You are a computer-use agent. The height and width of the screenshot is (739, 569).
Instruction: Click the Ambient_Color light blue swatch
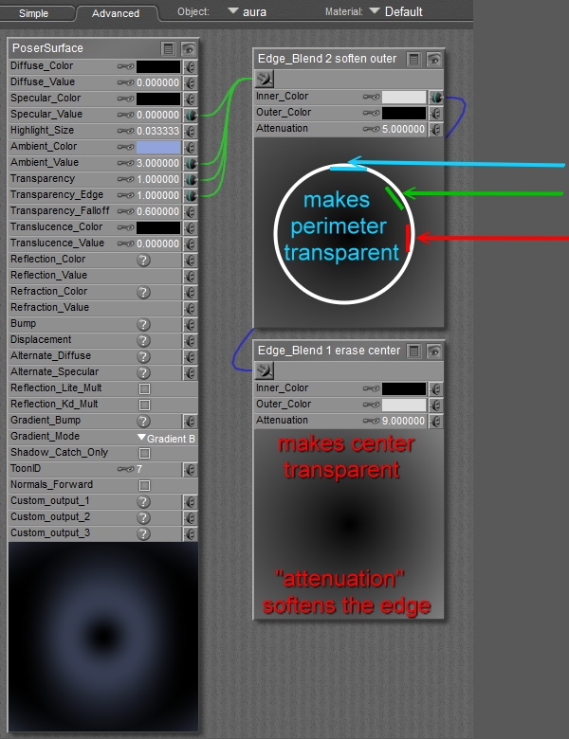pyautogui.click(x=158, y=147)
